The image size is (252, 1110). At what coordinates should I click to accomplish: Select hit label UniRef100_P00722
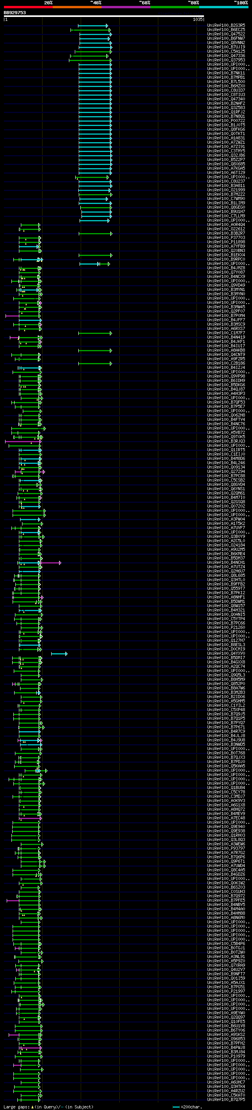click(226, 120)
